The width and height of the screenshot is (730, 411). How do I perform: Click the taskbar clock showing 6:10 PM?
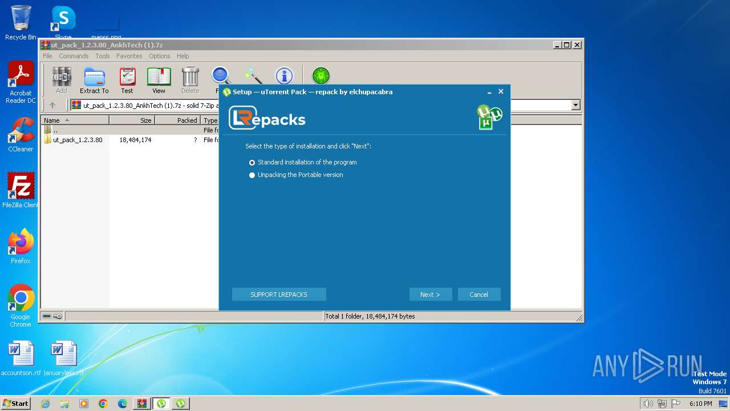[700, 404]
